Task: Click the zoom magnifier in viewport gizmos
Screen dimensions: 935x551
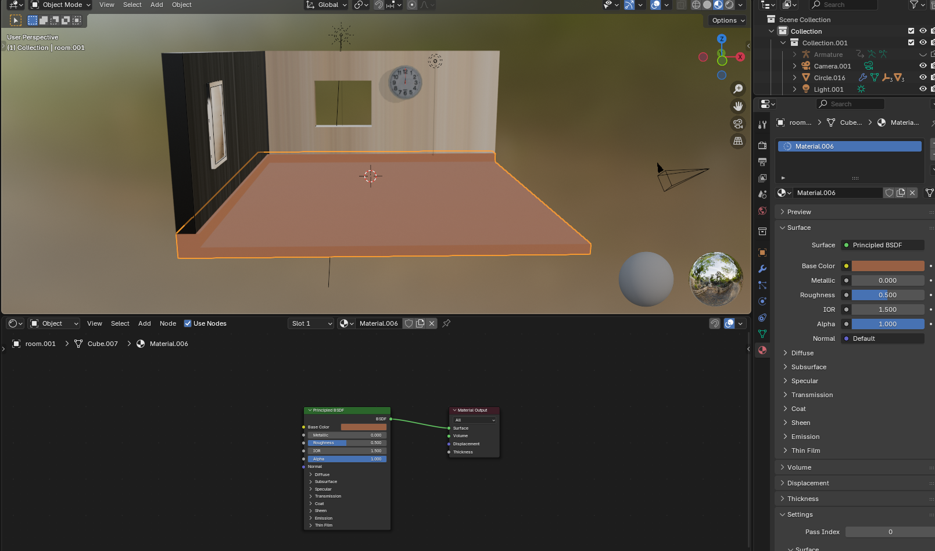Action: coord(738,88)
